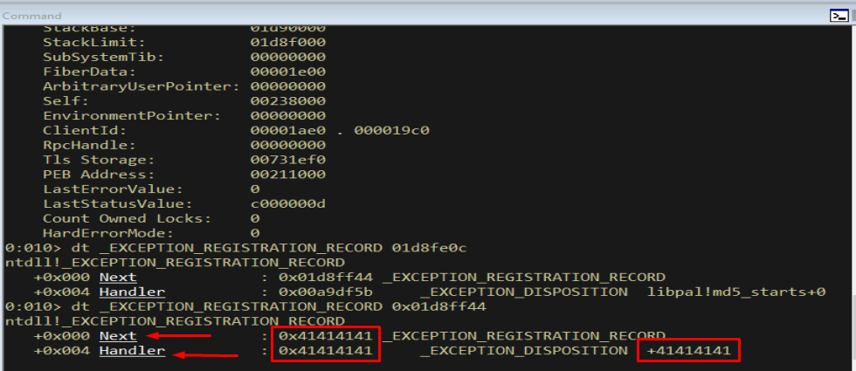Select the Command window title text

(x=31, y=16)
